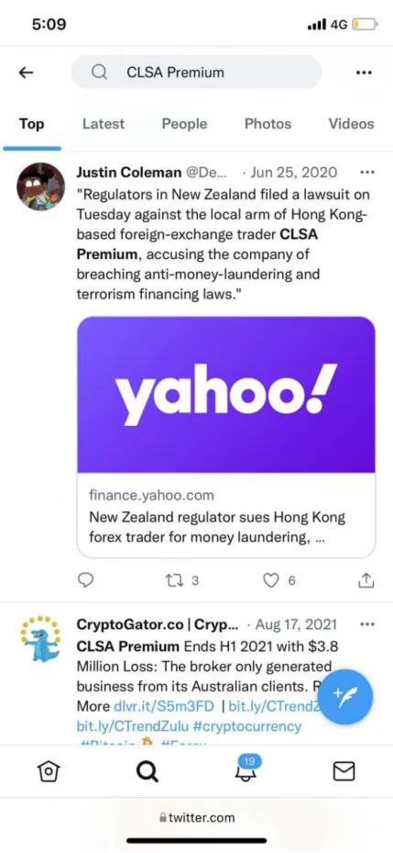Focus the CLSA Premium search field
This screenshot has height=853, width=393.
pyautogui.click(x=196, y=72)
